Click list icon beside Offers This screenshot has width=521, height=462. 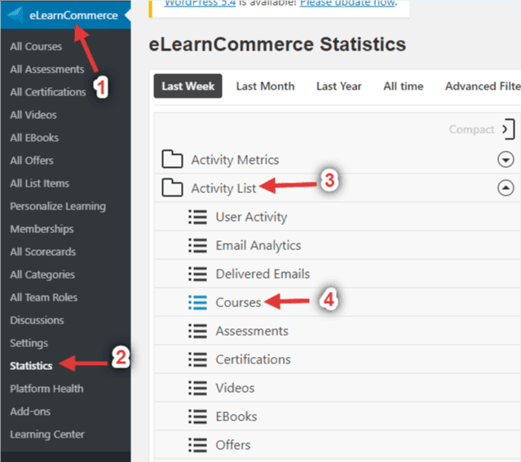pyautogui.click(x=197, y=445)
